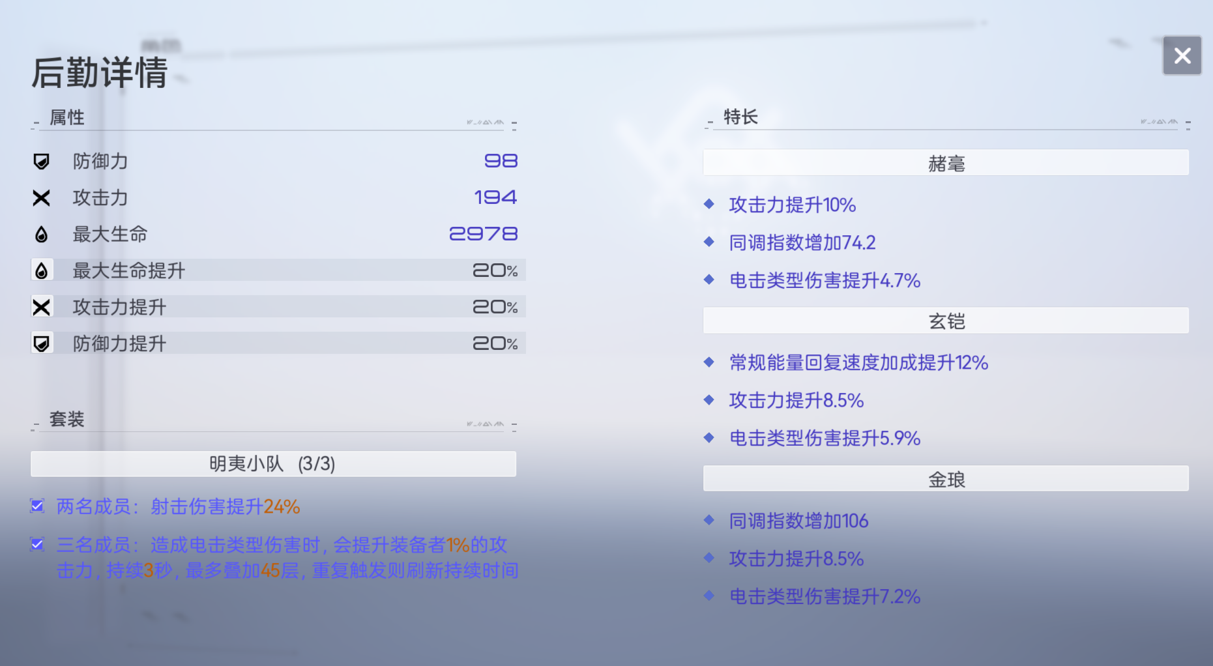Select the 防御力提升 attribute row
Image resolution: width=1213 pixels, height=666 pixels.
(278, 343)
